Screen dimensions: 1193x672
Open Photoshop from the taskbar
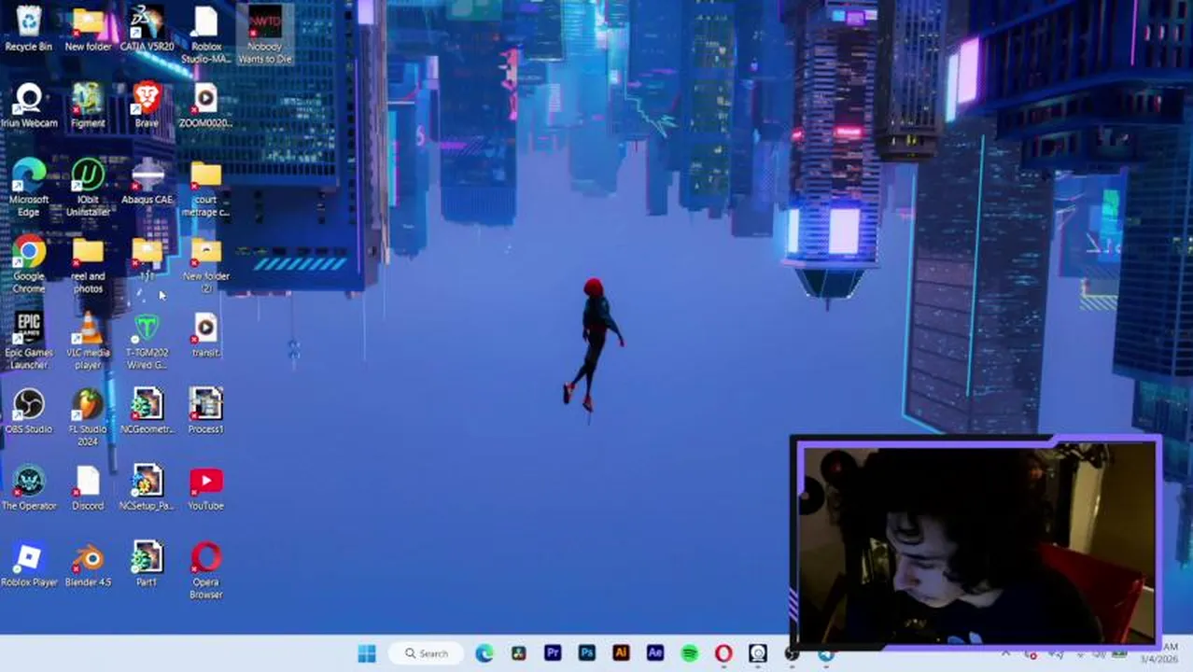(x=586, y=653)
